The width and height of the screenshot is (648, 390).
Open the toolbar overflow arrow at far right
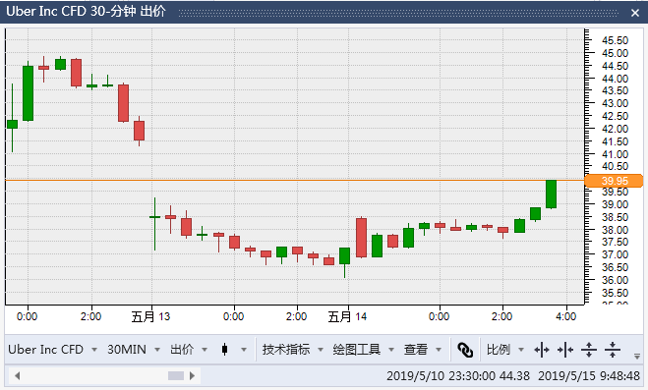[x=637, y=356]
